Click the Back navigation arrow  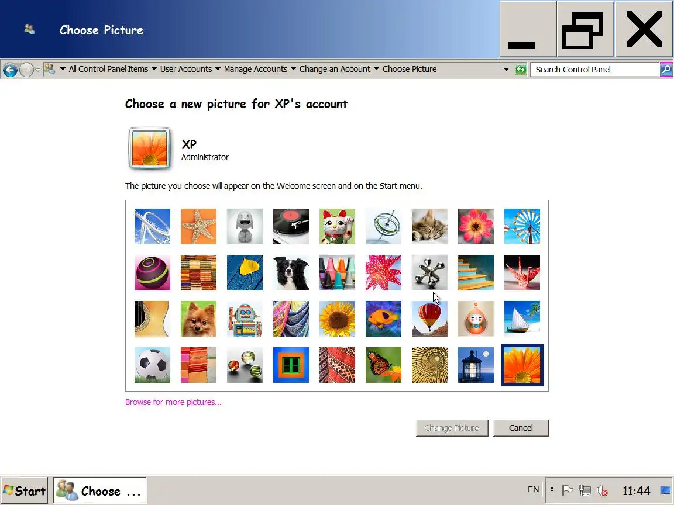click(x=11, y=70)
